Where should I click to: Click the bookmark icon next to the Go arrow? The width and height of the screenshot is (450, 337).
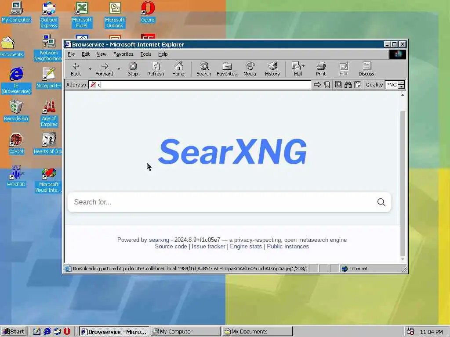pyautogui.click(x=327, y=85)
